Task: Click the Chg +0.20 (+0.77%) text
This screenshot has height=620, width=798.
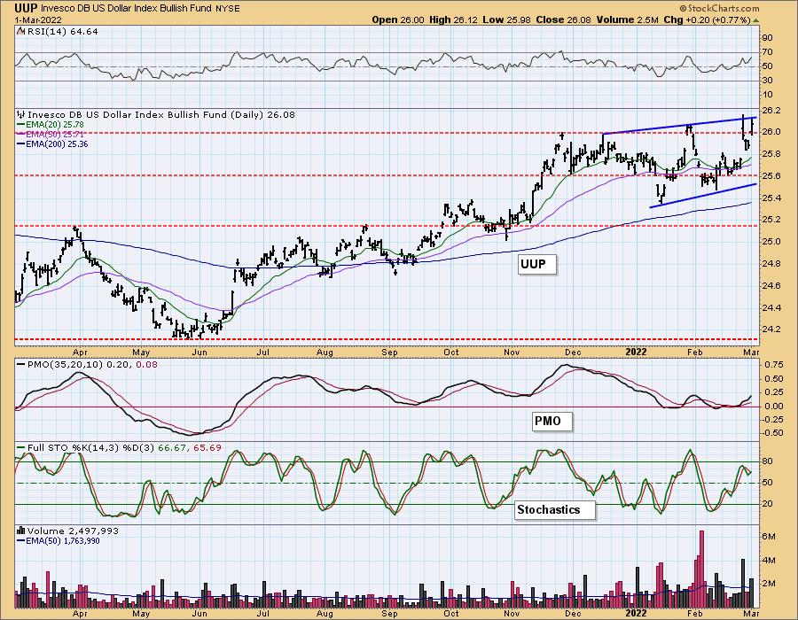Action: click(x=707, y=19)
